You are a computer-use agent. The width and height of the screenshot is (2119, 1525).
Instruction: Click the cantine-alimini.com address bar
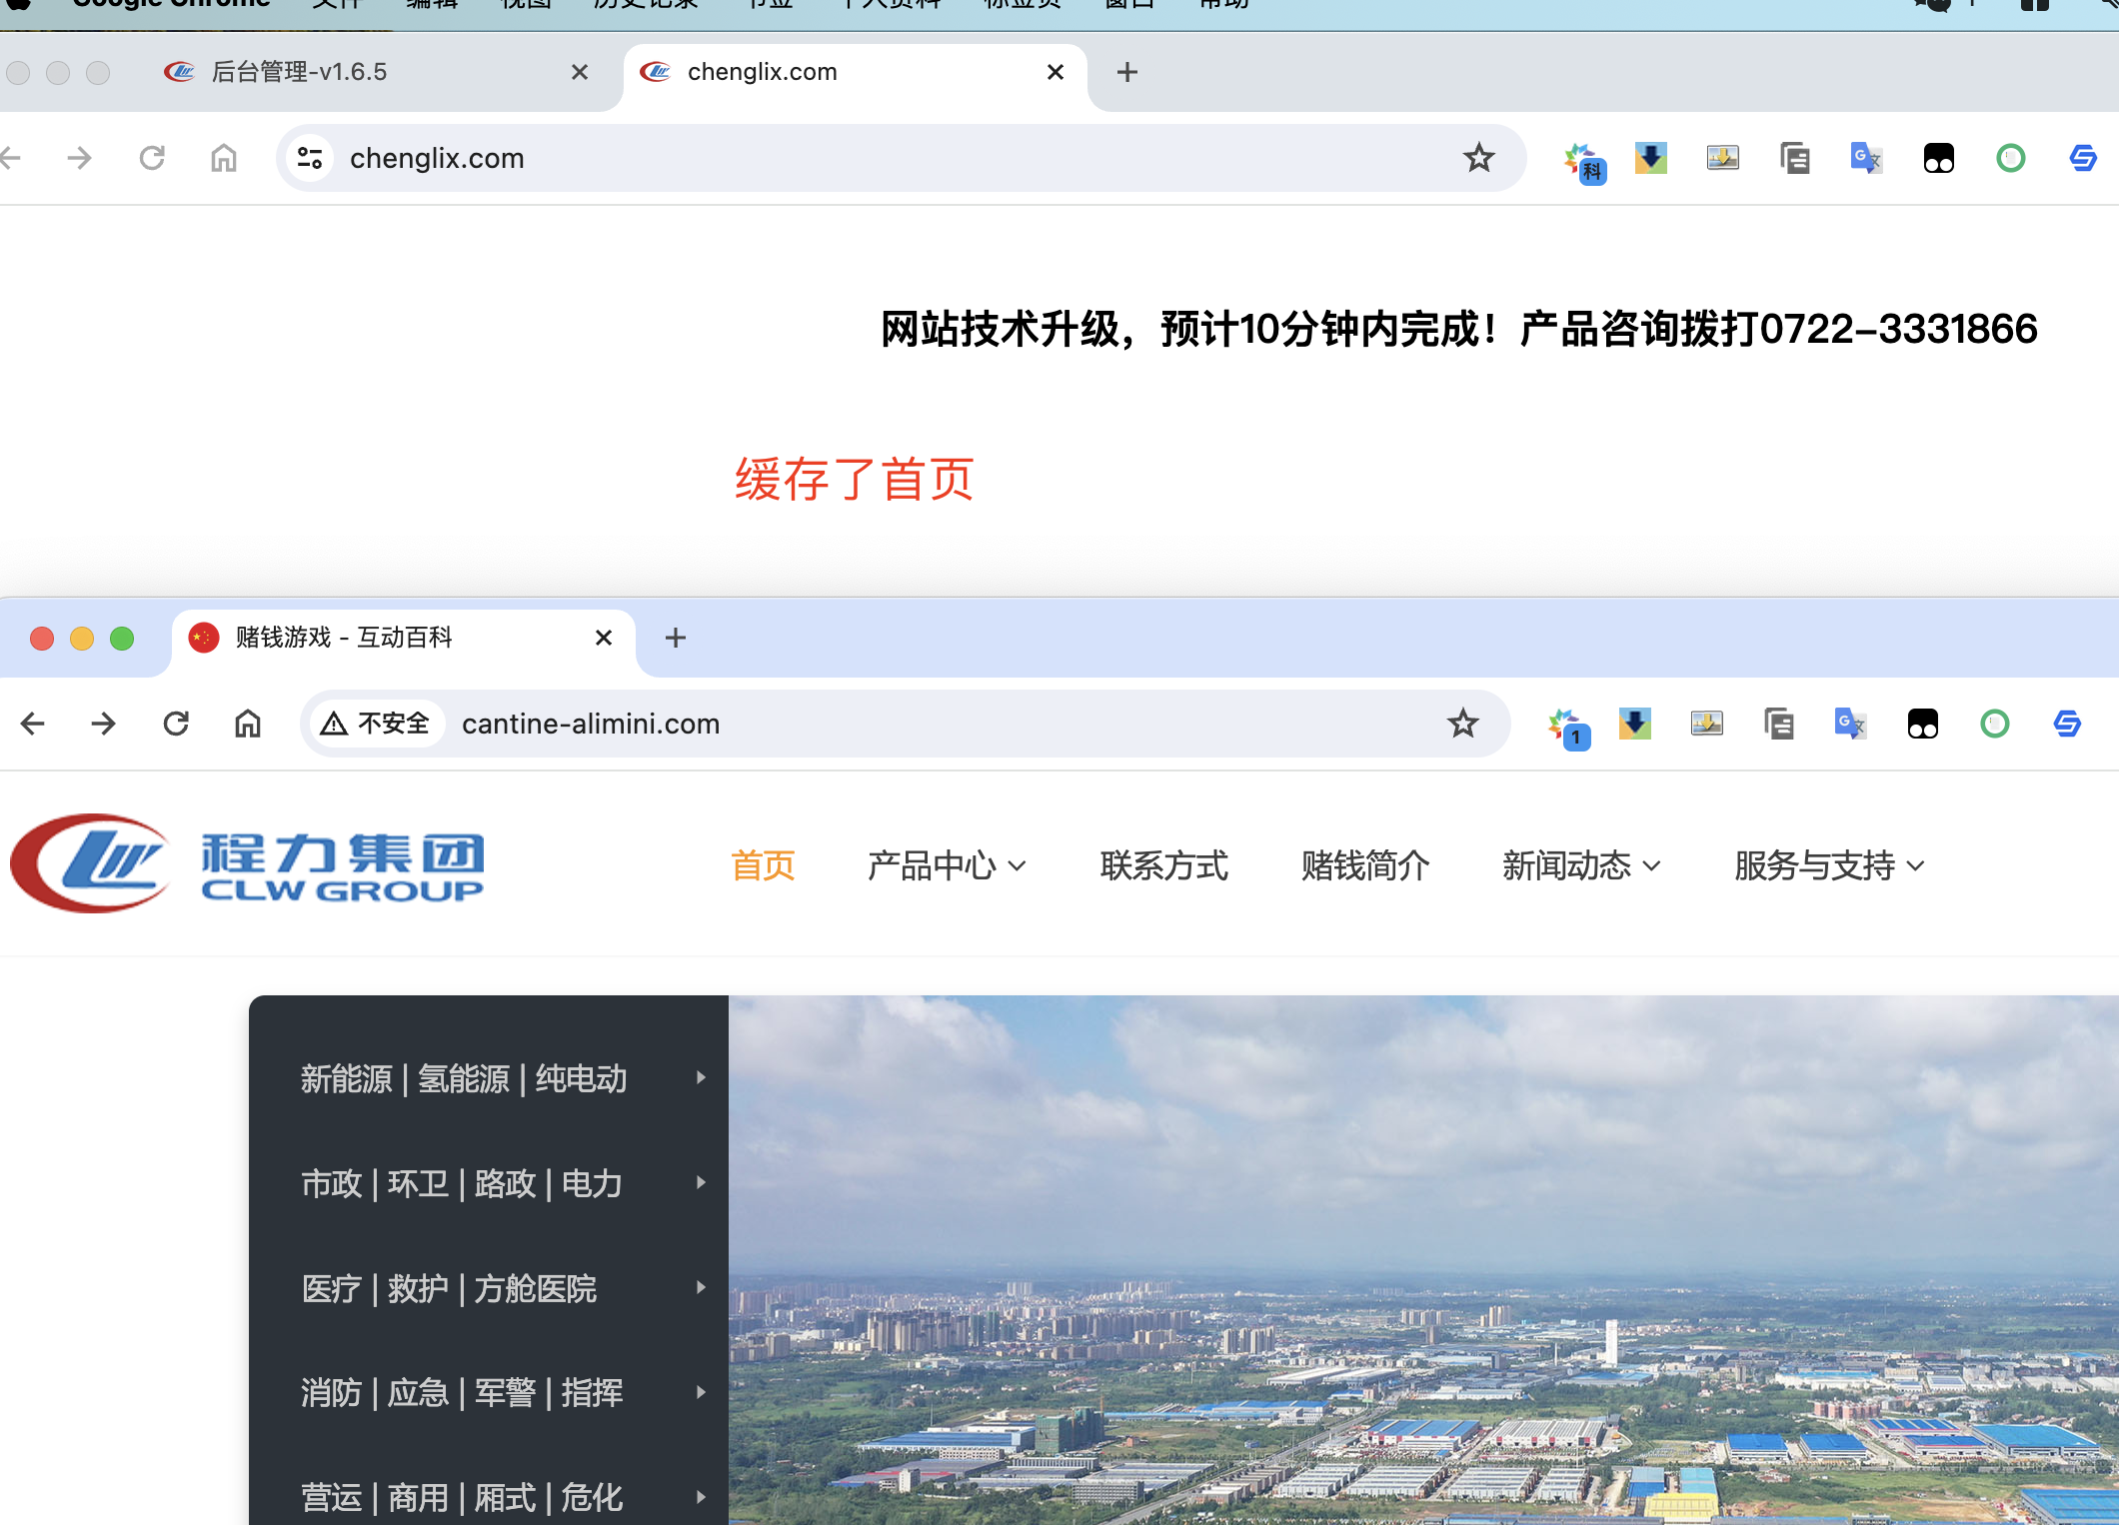[591, 724]
